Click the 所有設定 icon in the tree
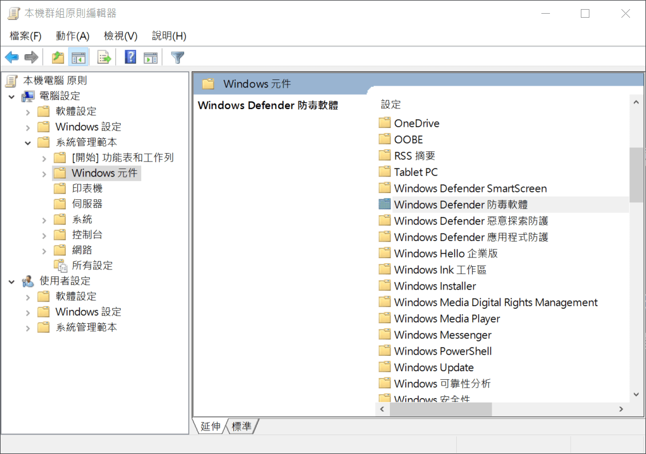 [60, 266]
